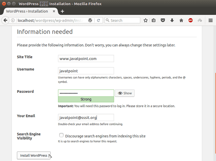Click 'Discourage search engines from indexing this site' text
This screenshot has width=216, height=161.
105,136
